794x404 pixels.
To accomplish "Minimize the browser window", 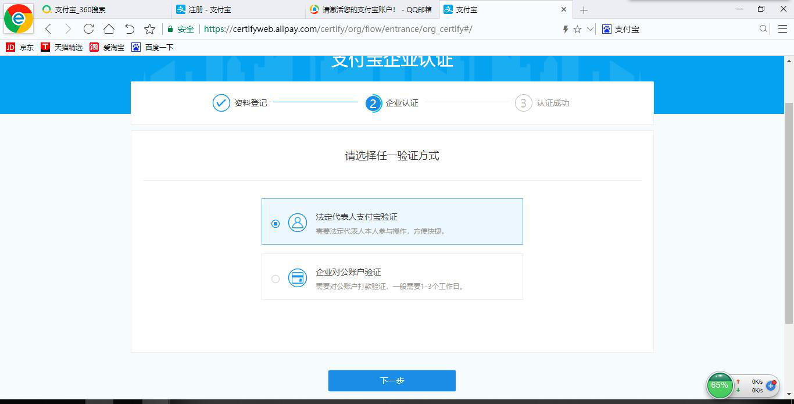I will click(x=740, y=9).
